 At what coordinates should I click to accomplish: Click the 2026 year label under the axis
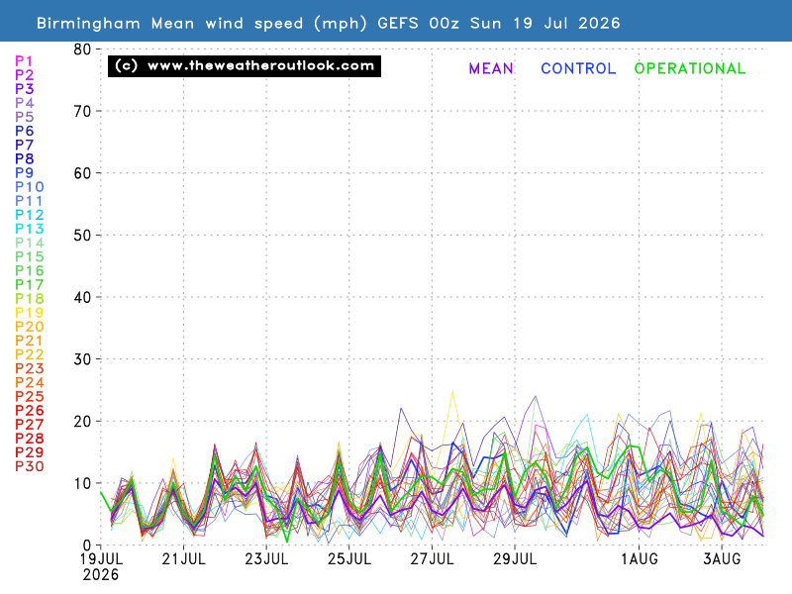point(101,575)
